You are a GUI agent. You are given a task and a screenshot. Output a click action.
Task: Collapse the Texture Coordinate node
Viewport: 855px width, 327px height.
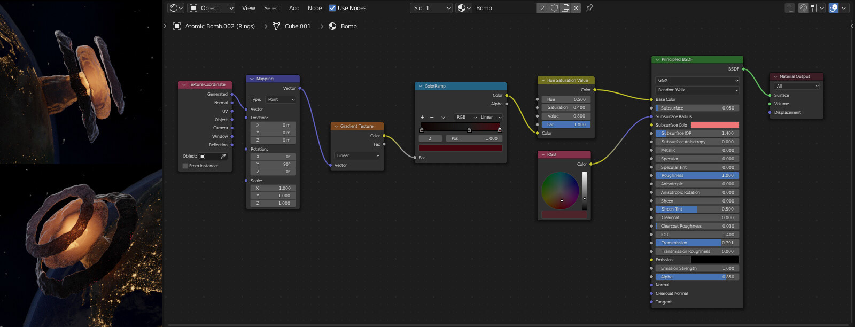point(184,84)
